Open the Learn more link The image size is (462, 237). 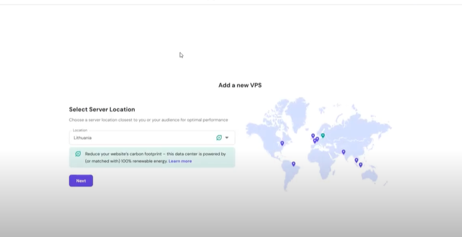(x=181, y=161)
